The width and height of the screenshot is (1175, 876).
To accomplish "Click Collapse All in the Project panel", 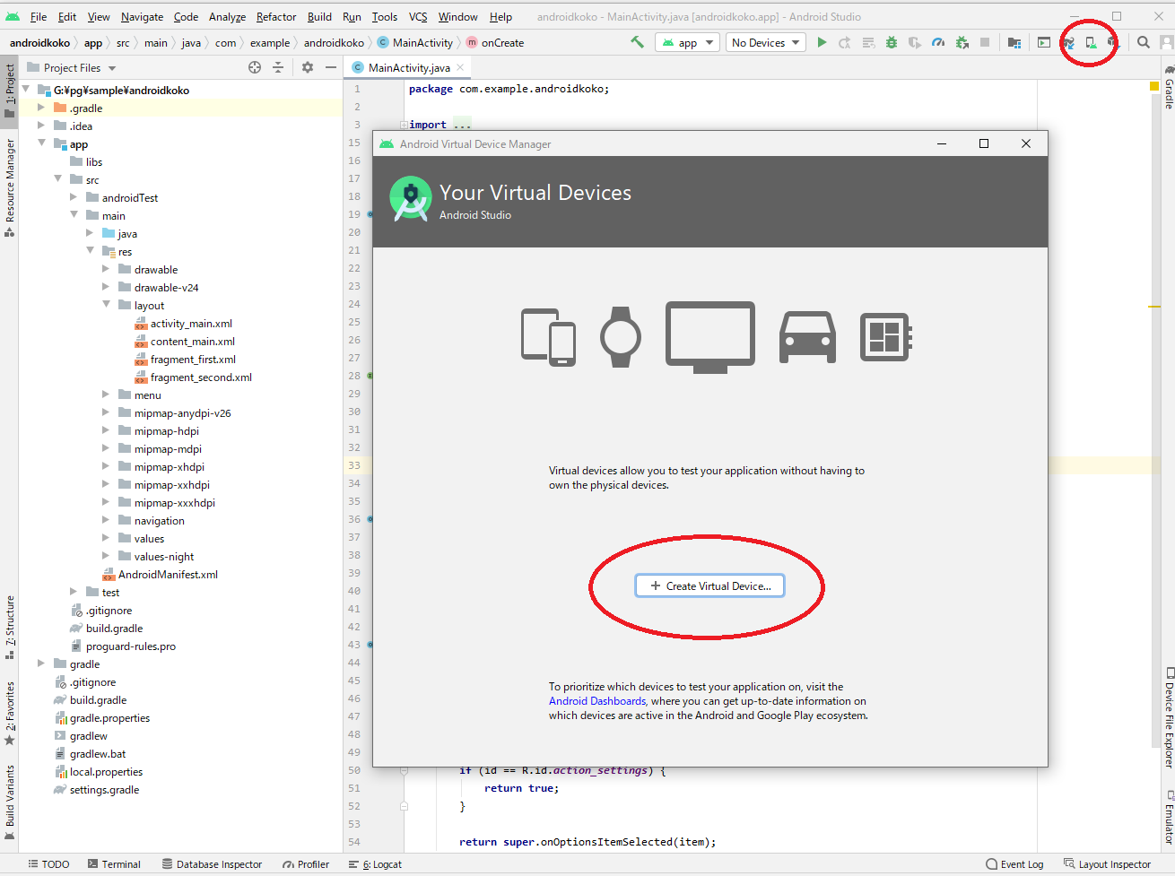I will (278, 67).
